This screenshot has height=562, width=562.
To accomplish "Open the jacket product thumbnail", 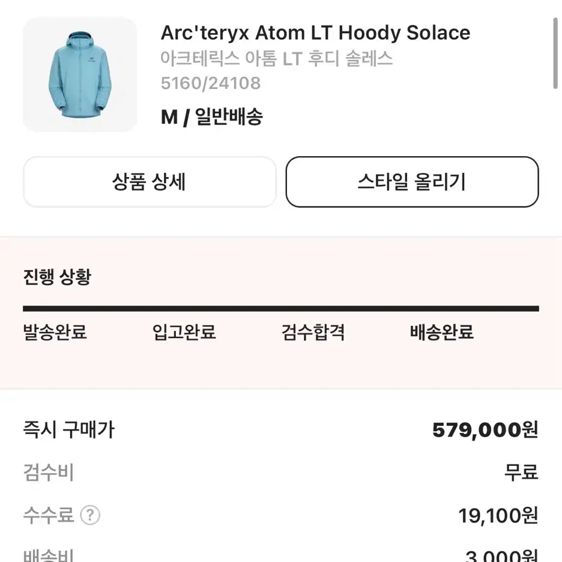I will pyautogui.click(x=80, y=74).
